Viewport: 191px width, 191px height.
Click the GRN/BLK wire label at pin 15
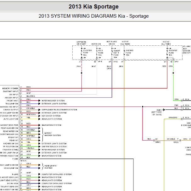[31, 130]
